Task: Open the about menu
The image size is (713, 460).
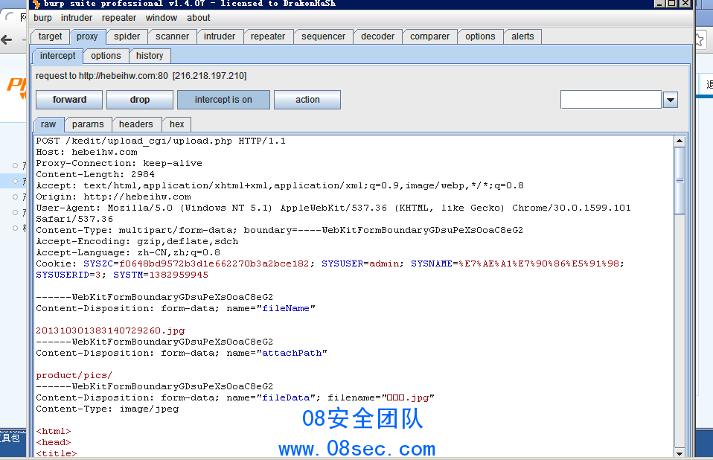Action: [198, 18]
